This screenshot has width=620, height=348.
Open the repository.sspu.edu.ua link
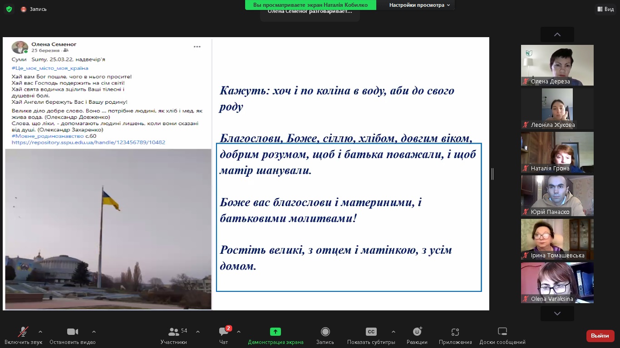[x=89, y=142]
